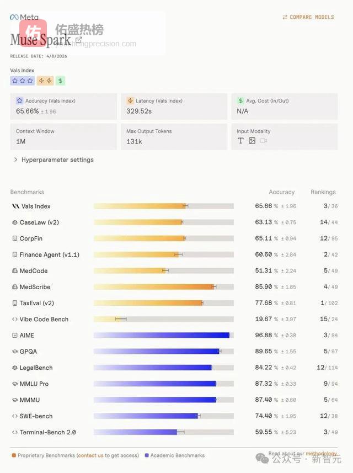
Task: Click the orange lightning latency badge
Action: coord(45,81)
